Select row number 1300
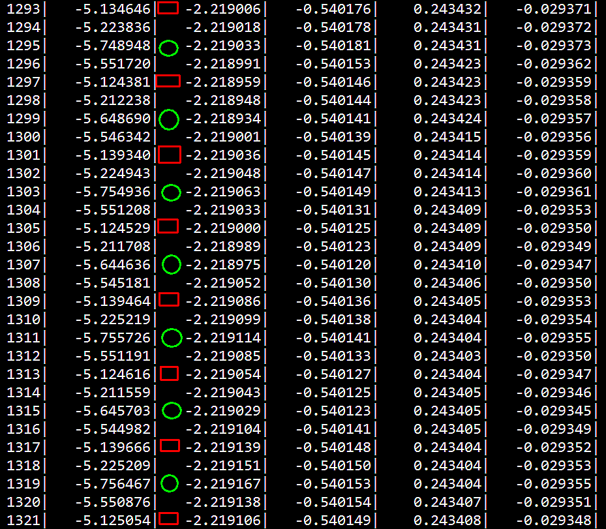Viewport: 606px width, 529px height. coord(23,137)
